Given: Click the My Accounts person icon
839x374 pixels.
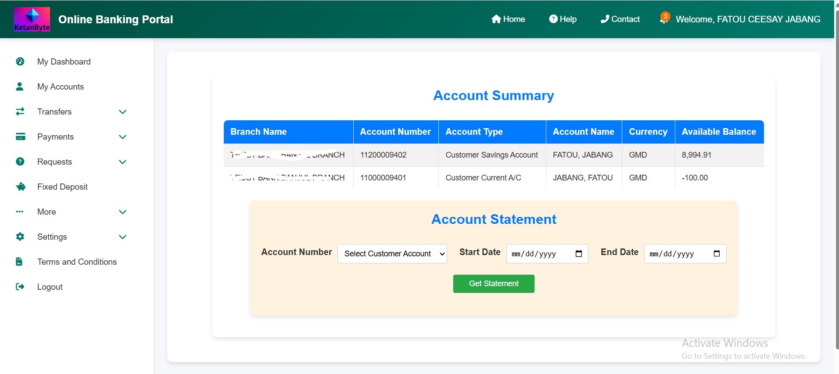Looking at the screenshot, I should (20, 86).
